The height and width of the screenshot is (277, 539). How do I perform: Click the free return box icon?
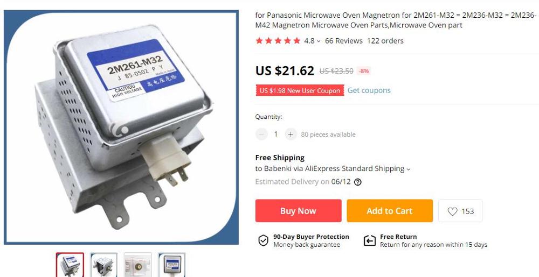point(370,240)
